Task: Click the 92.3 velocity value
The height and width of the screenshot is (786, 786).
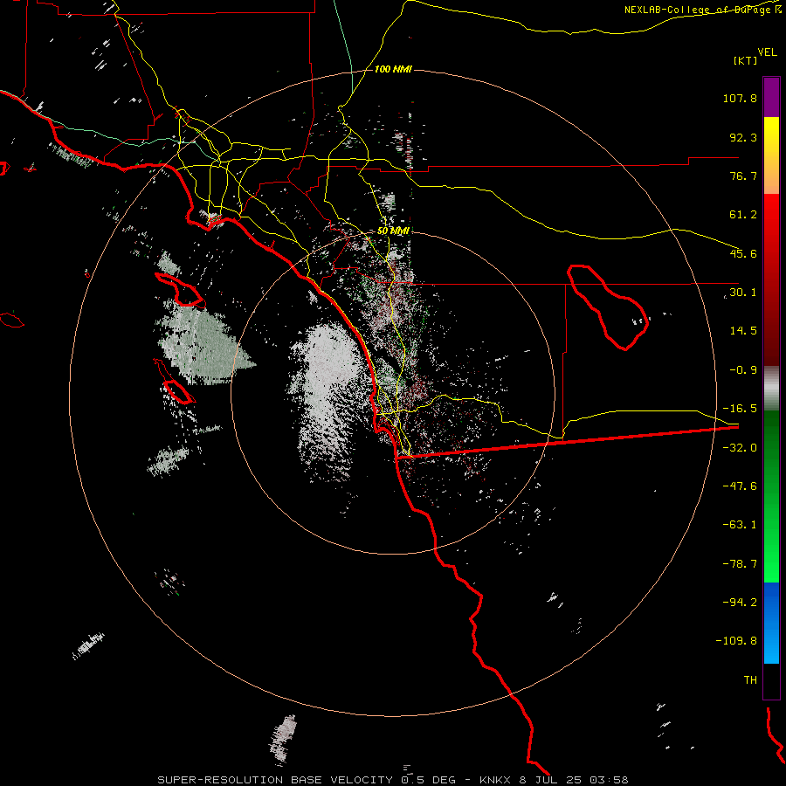Action: click(x=743, y=137)
